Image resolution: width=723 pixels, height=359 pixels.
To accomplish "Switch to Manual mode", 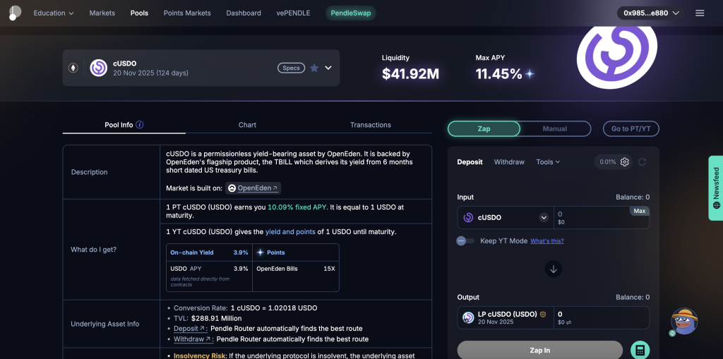I will pos(555,128).
